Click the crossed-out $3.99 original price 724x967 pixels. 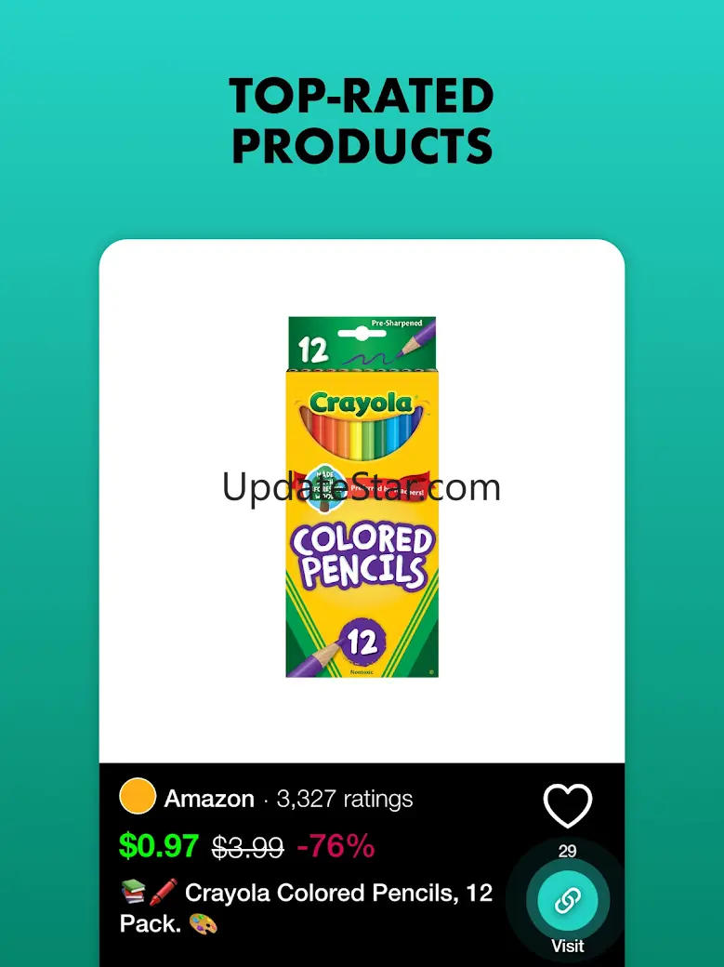point(247,847)
